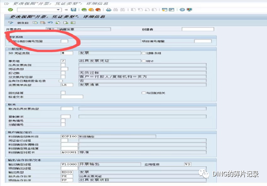Click the SD 凭证类别 field containing M

(x=67, y=53)
